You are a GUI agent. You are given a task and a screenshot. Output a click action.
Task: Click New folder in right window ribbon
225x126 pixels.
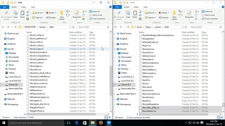click(x=174, y=15)
